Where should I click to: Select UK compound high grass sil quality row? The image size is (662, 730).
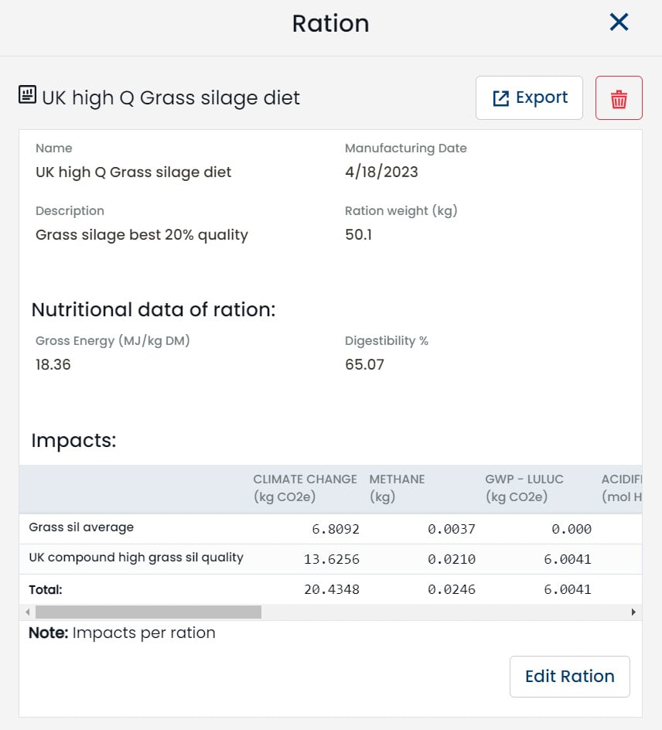coord(136,558)
